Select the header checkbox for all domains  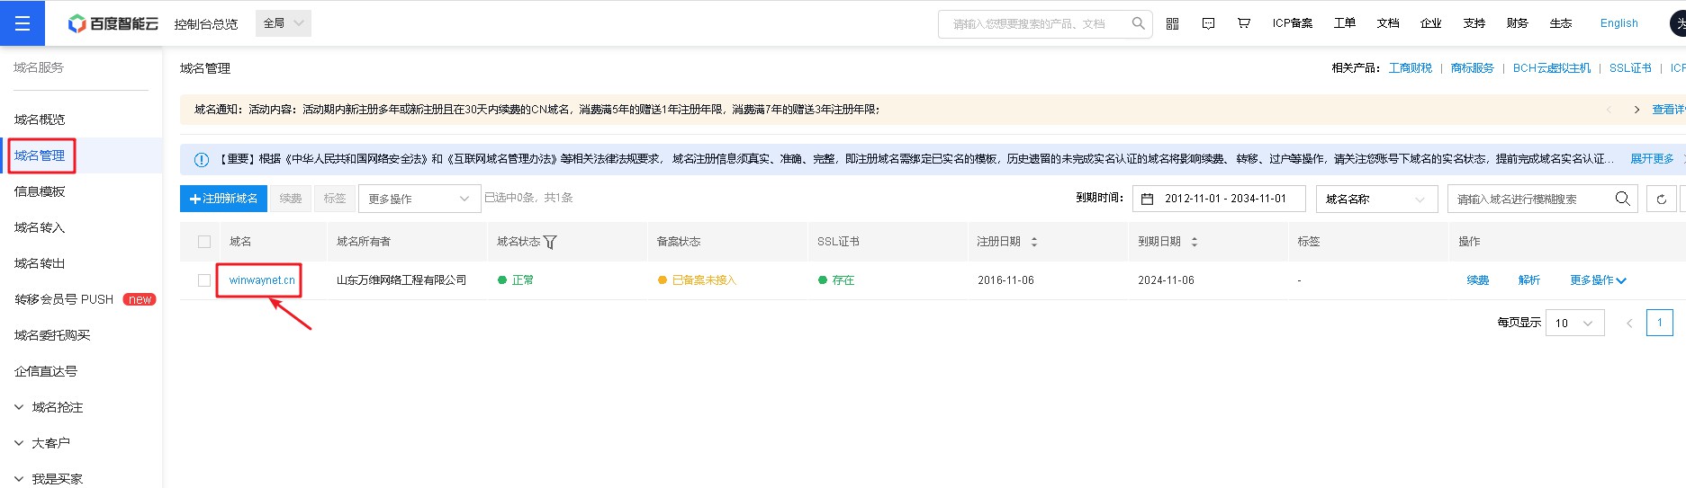click(x=204, y=242)
